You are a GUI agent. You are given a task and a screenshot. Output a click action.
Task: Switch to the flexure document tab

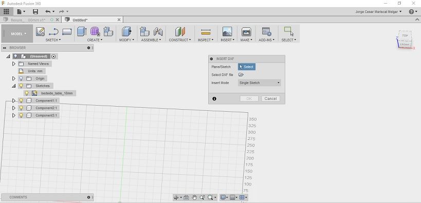(x=31, y=20)
